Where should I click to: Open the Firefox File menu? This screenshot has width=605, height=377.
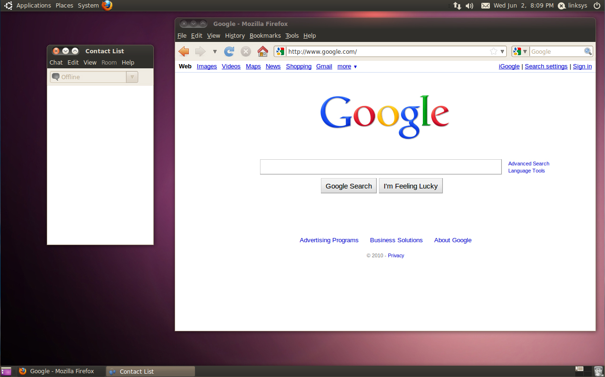pos(182,36)
